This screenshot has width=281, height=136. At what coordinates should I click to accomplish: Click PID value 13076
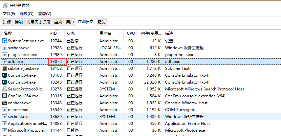(56, 61)
